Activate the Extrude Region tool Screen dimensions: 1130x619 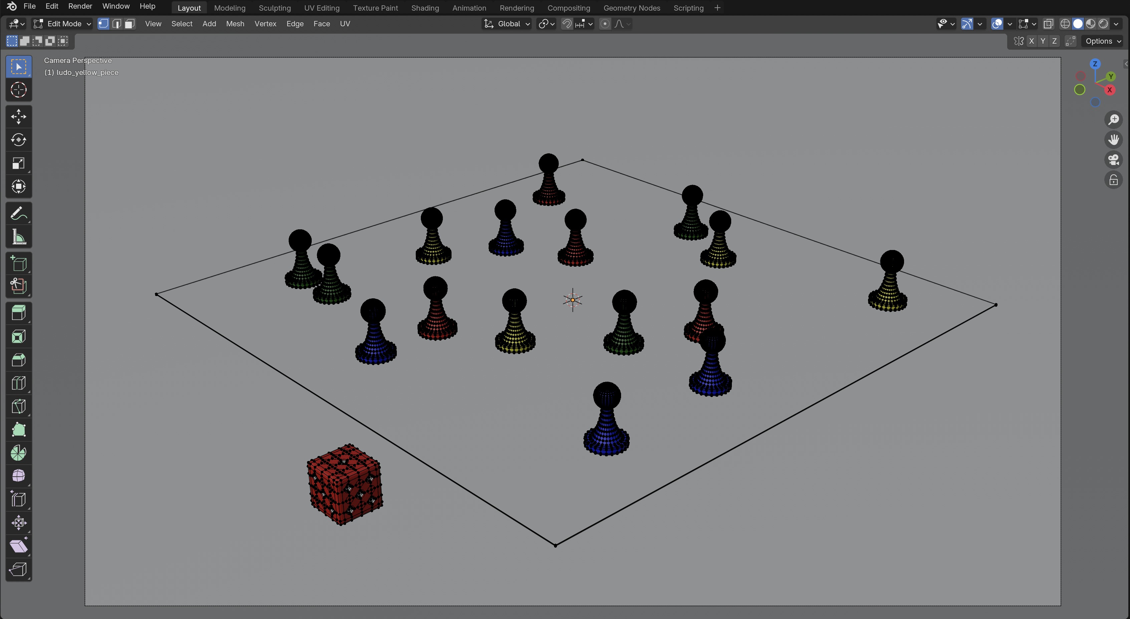[18, 313]
